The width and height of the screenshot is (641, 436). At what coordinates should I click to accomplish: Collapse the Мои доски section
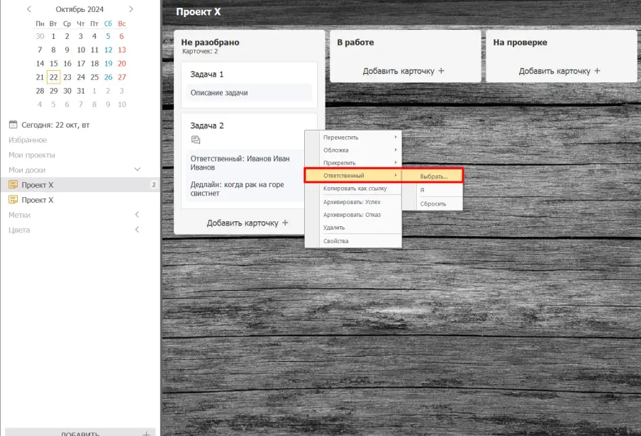click(138, 170)
